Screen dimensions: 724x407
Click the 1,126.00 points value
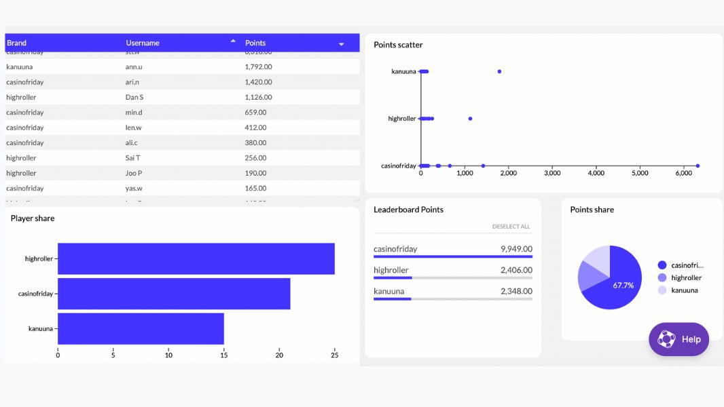[x=259, y=97]
